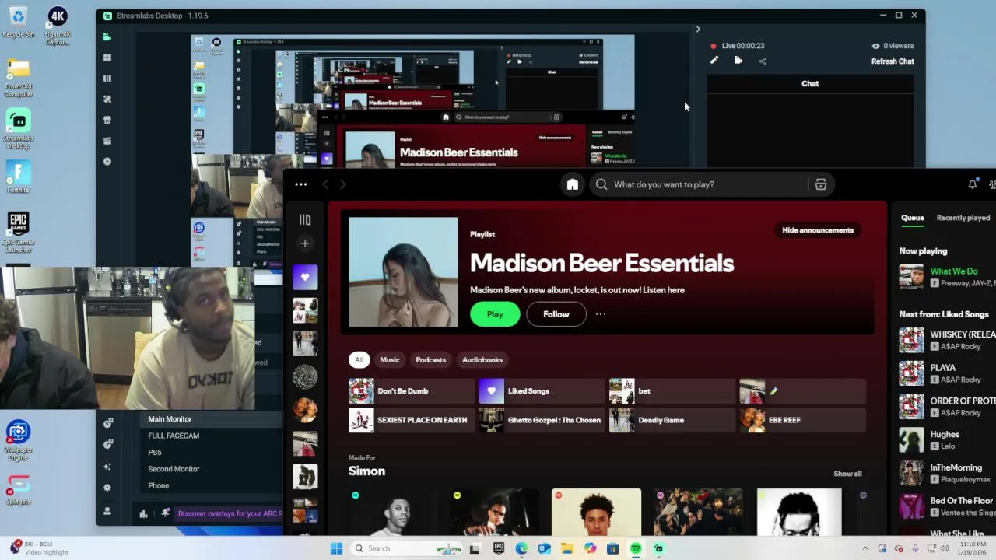Open Streamlabs sparkle AI icon in sidebar
The width and height of the screenshot is (996, 560).
pyautogui.click(x=107, y=467)
